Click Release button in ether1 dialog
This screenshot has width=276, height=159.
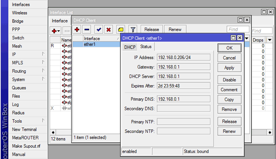click(x=229, y=122)
